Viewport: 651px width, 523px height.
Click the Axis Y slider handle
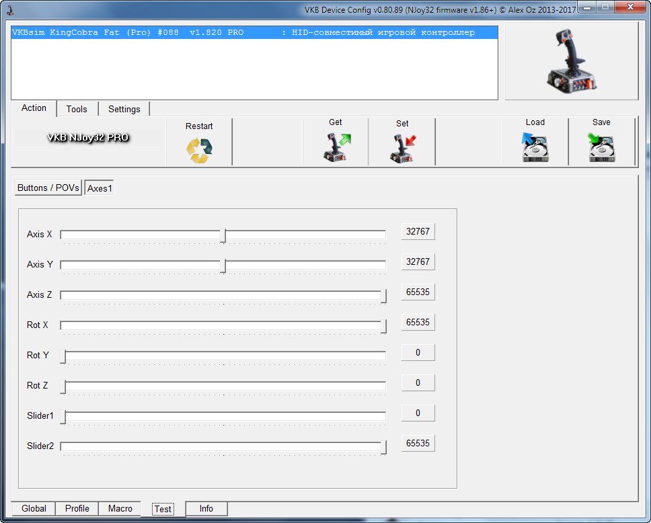(x=223, y=266)
